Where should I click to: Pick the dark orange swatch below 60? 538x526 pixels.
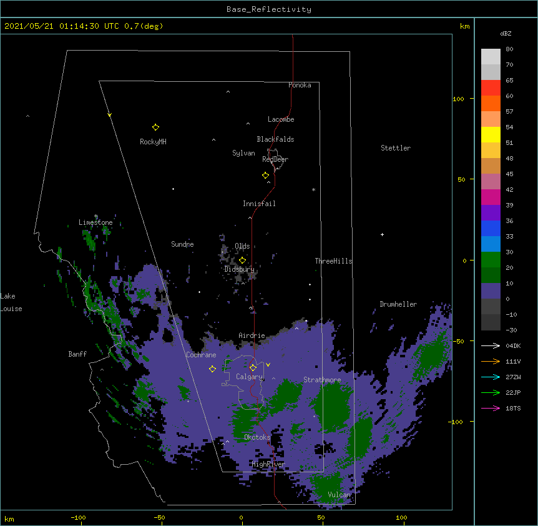(491, 103)
